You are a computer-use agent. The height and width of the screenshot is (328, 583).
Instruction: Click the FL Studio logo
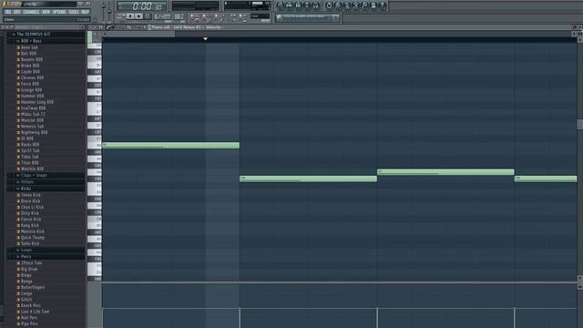(x=12, y=4)
